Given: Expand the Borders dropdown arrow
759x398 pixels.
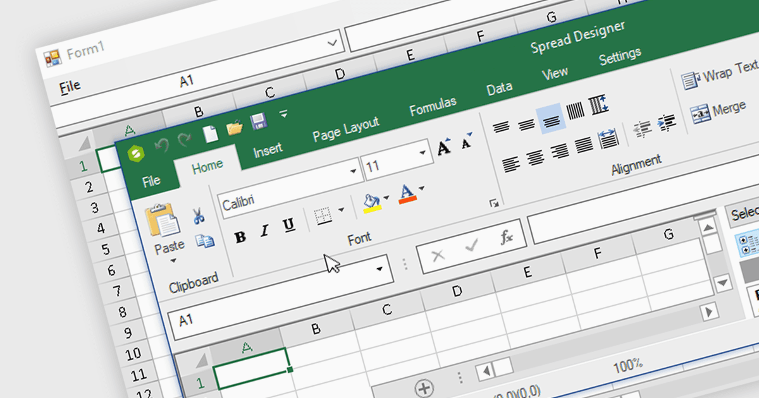Looking at the screenshot, I should pyautogui.click(x=342, y=210).
